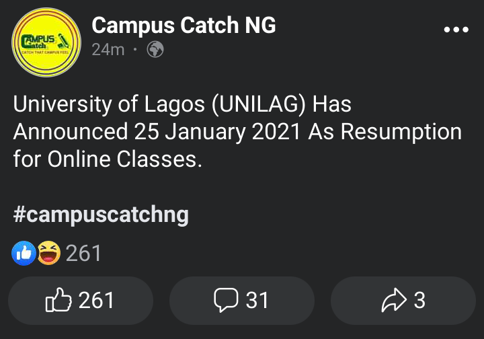Open comments with the speech bubble button
Screen dimensions: 484x339
(x=242, y=301)
